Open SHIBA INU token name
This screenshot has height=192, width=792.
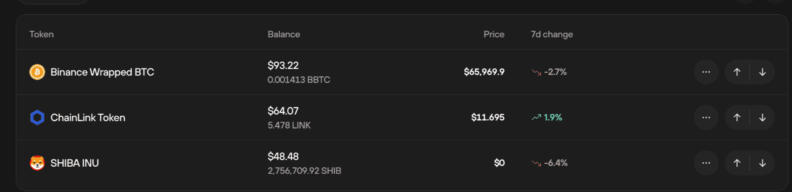[x=75, y=163]
